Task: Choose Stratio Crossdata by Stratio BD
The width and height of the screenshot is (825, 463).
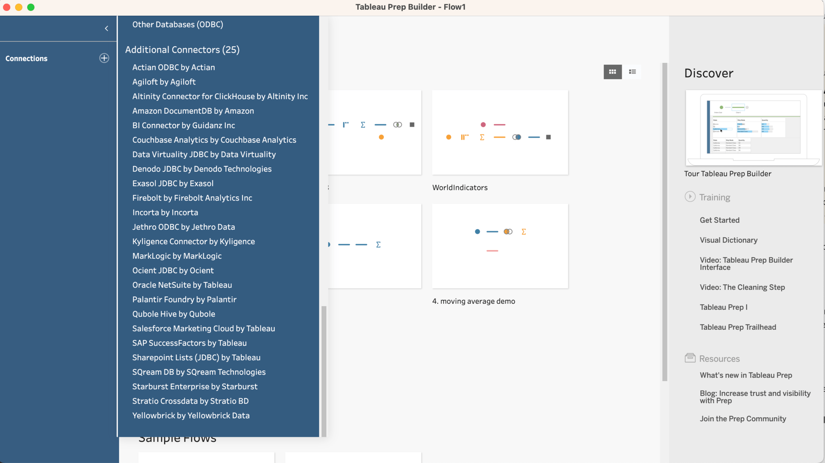Action: 190,401
